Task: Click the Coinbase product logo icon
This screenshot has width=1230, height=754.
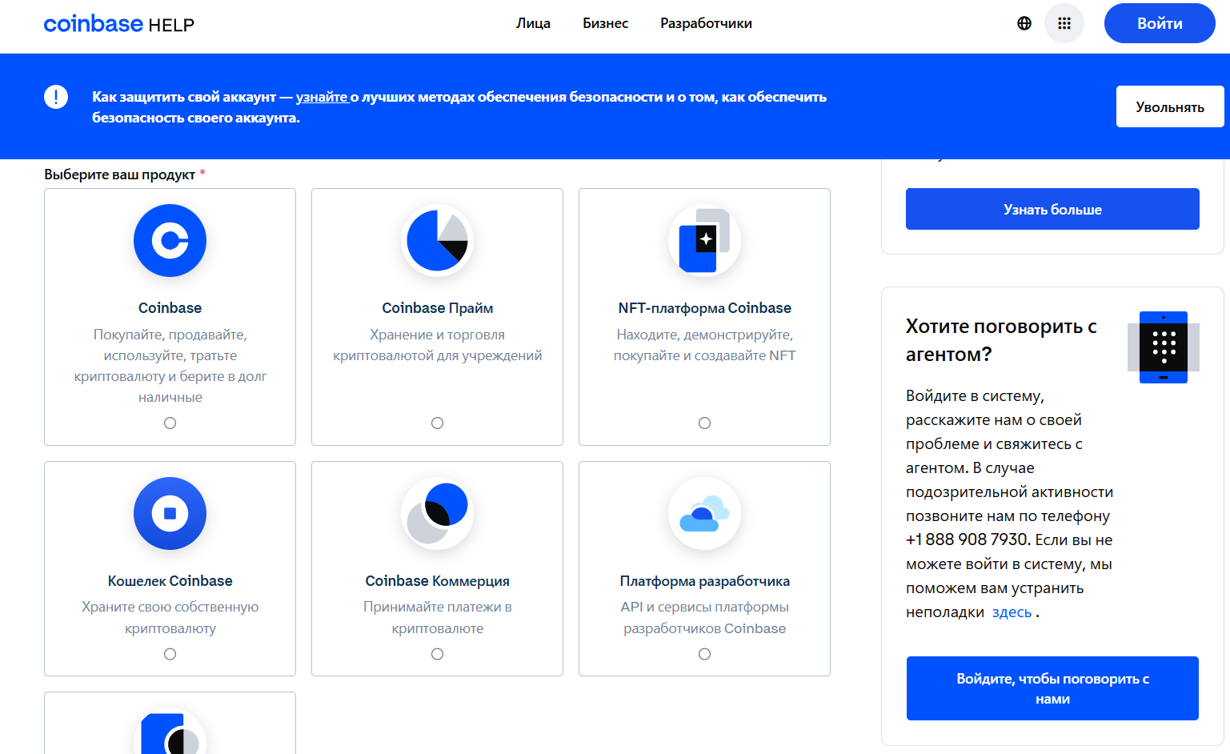Action: pyautogui.click(x=170, y=240)
